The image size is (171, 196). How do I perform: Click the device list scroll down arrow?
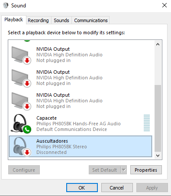pyautogui.click(x=158, y=156)
